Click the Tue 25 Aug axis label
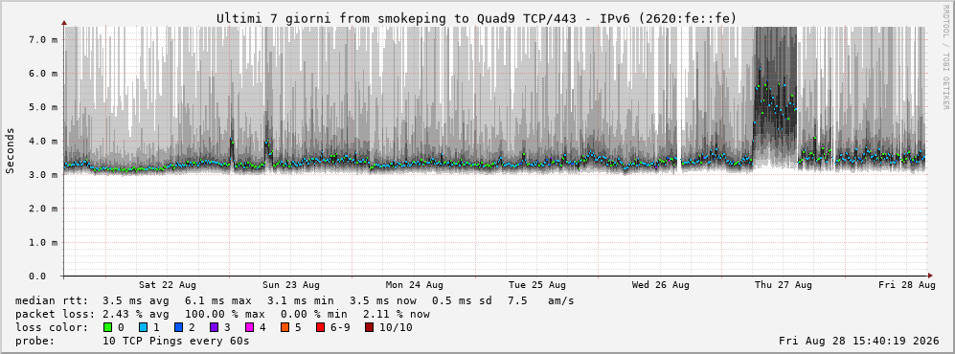 [x=537, y=285]
